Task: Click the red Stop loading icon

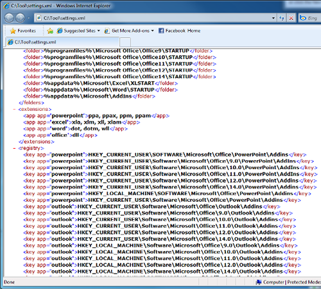Action: tap(291, 18)
